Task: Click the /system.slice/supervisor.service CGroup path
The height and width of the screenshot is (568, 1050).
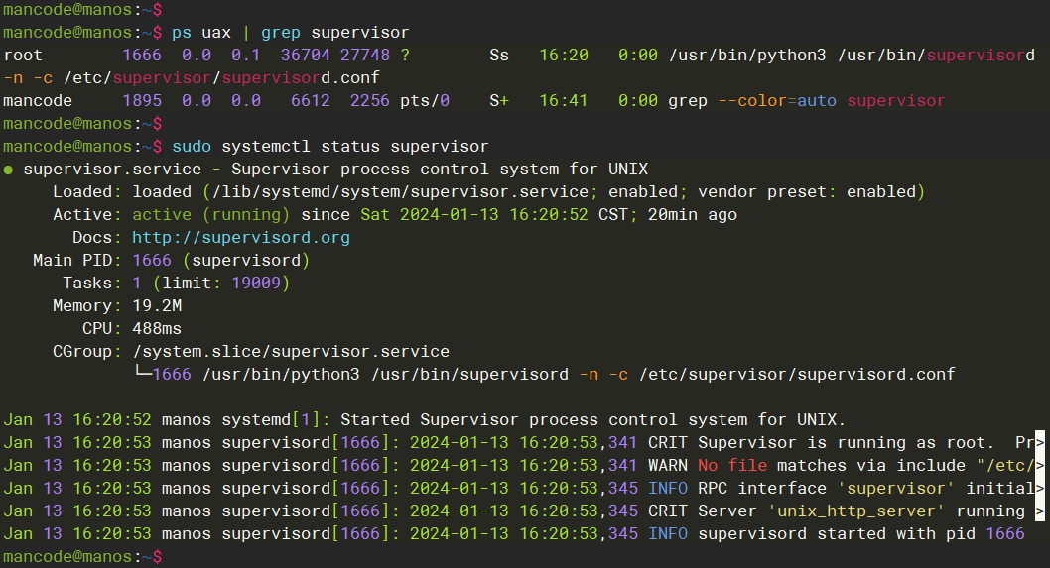Action: 290,351
